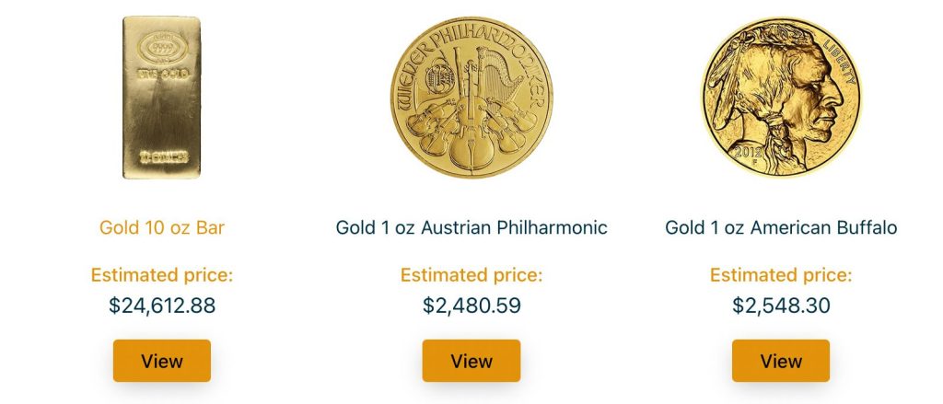Click the Gold 10 oz Bar image
The height and width of the screenshot is (404, 943).
tap(161, 98)
